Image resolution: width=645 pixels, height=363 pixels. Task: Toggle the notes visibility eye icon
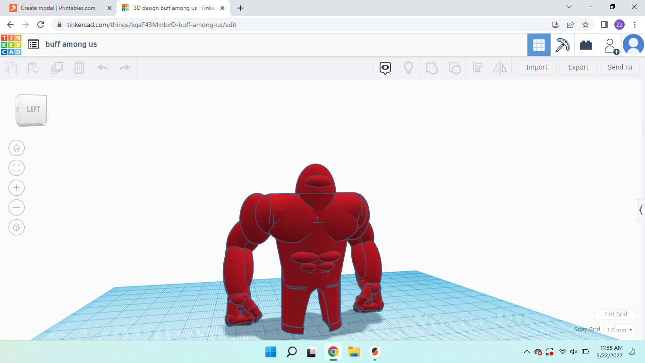[x=385, y=68]
